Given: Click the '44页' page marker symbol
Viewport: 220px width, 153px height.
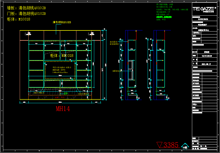Looking at the screenshot, I should [x=185, y=147].
